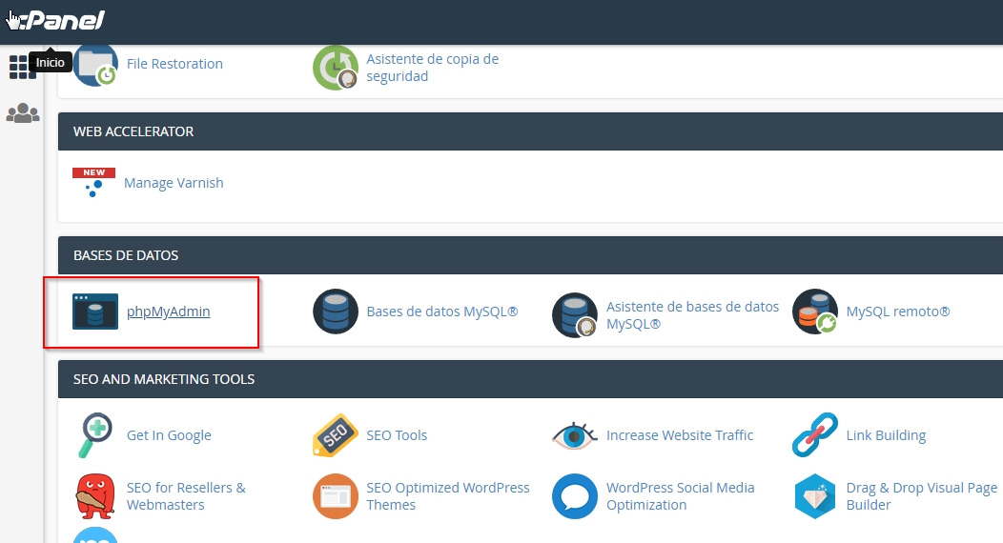The width and height of the screenshot is (1003, 543).
Task: Open Drag & Drop Visual Page Builder
Action: point(922,496)
